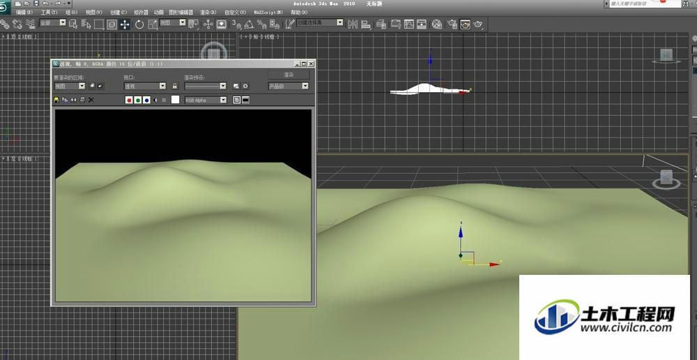Viewport: 697px width, 360px height.
Task: Select the Unlink Selection tool
Action: (x=17, y=24)
